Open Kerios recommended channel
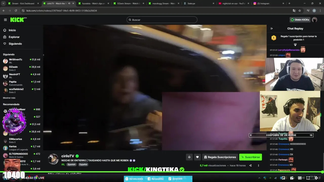324x182 pixels. pos(22,148)
